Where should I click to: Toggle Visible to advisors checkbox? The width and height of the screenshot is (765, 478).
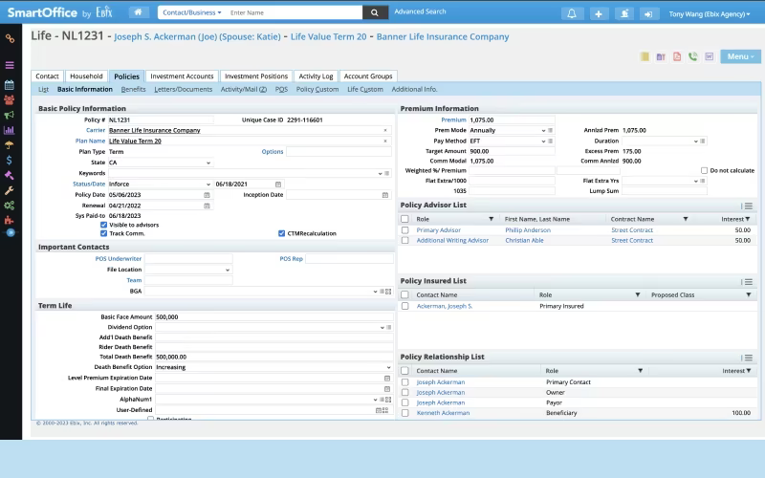pos(103,225)
